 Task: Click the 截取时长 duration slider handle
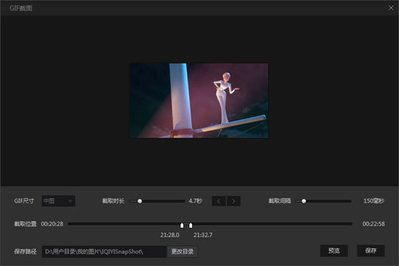click(x=140, y=201)
